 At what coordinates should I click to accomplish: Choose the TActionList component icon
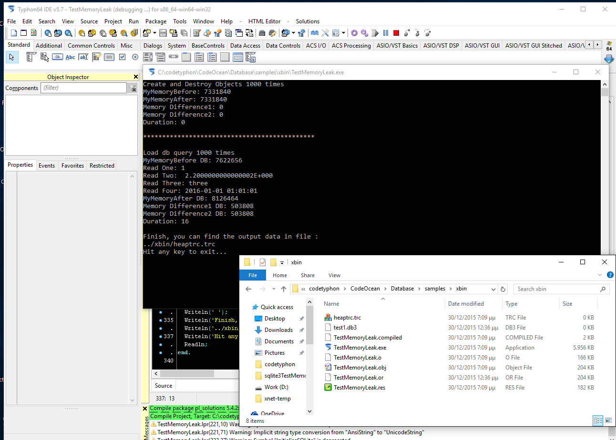click(x=251, y=57)
